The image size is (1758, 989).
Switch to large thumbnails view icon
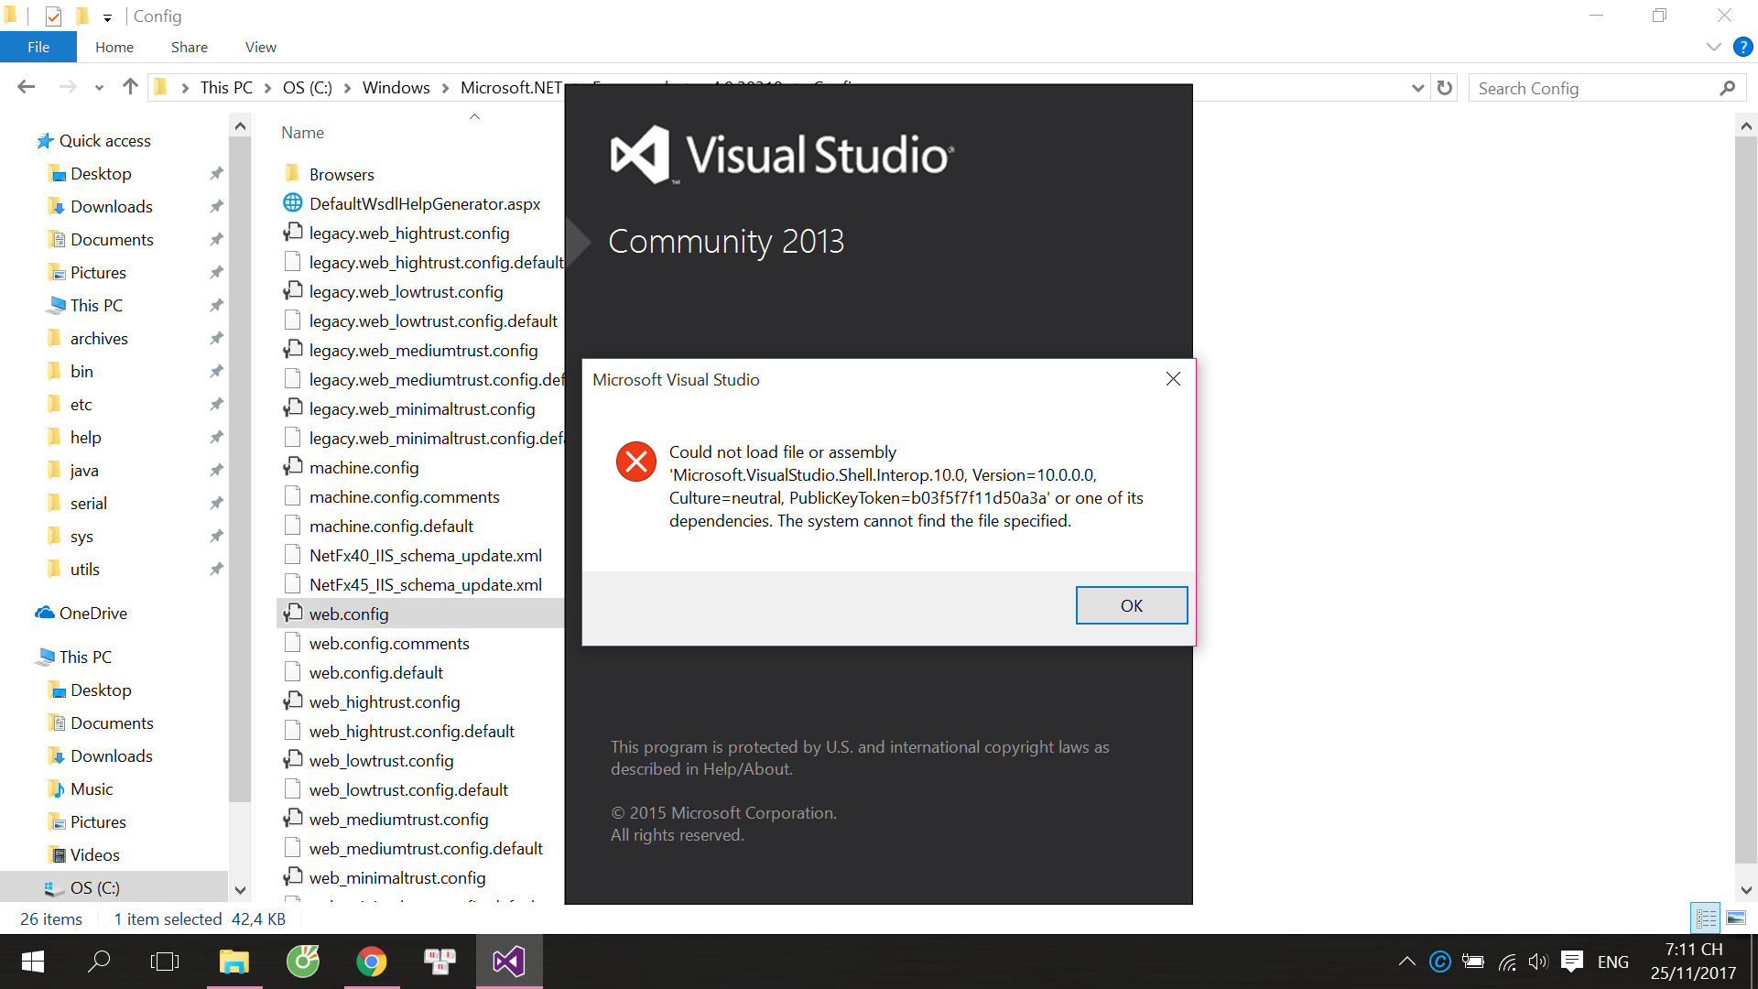click(x=1736, y=918)
